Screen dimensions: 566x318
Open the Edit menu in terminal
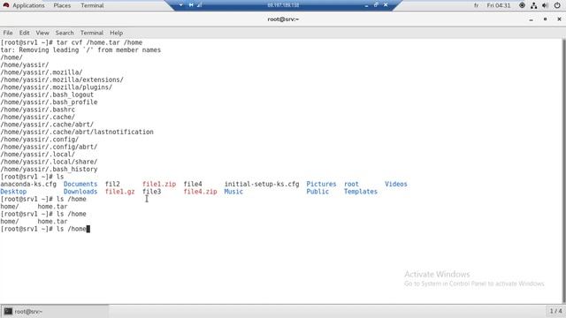point(24,33)
